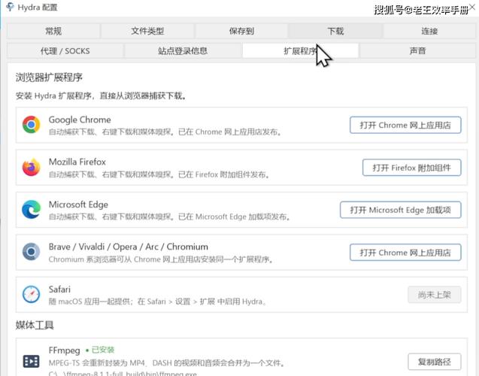Click the Microsoft Edge logo icon
This screenshot has width=479, height=376.
pyautogui.click(x=31, y=210)
